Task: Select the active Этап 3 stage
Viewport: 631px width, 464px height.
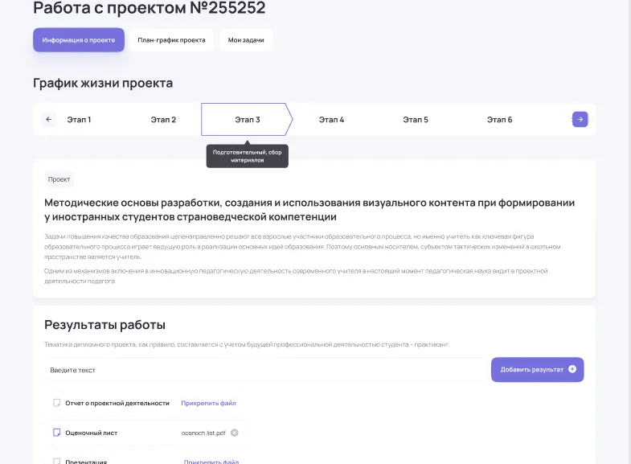Action: coord(247,120)
